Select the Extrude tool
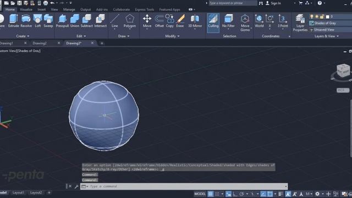Image resolution: width=352 pixels, height=198 pixels. point(13,21)
